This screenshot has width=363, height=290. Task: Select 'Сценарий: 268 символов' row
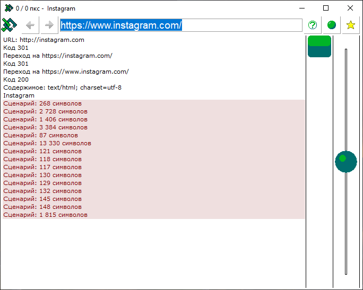154,103
